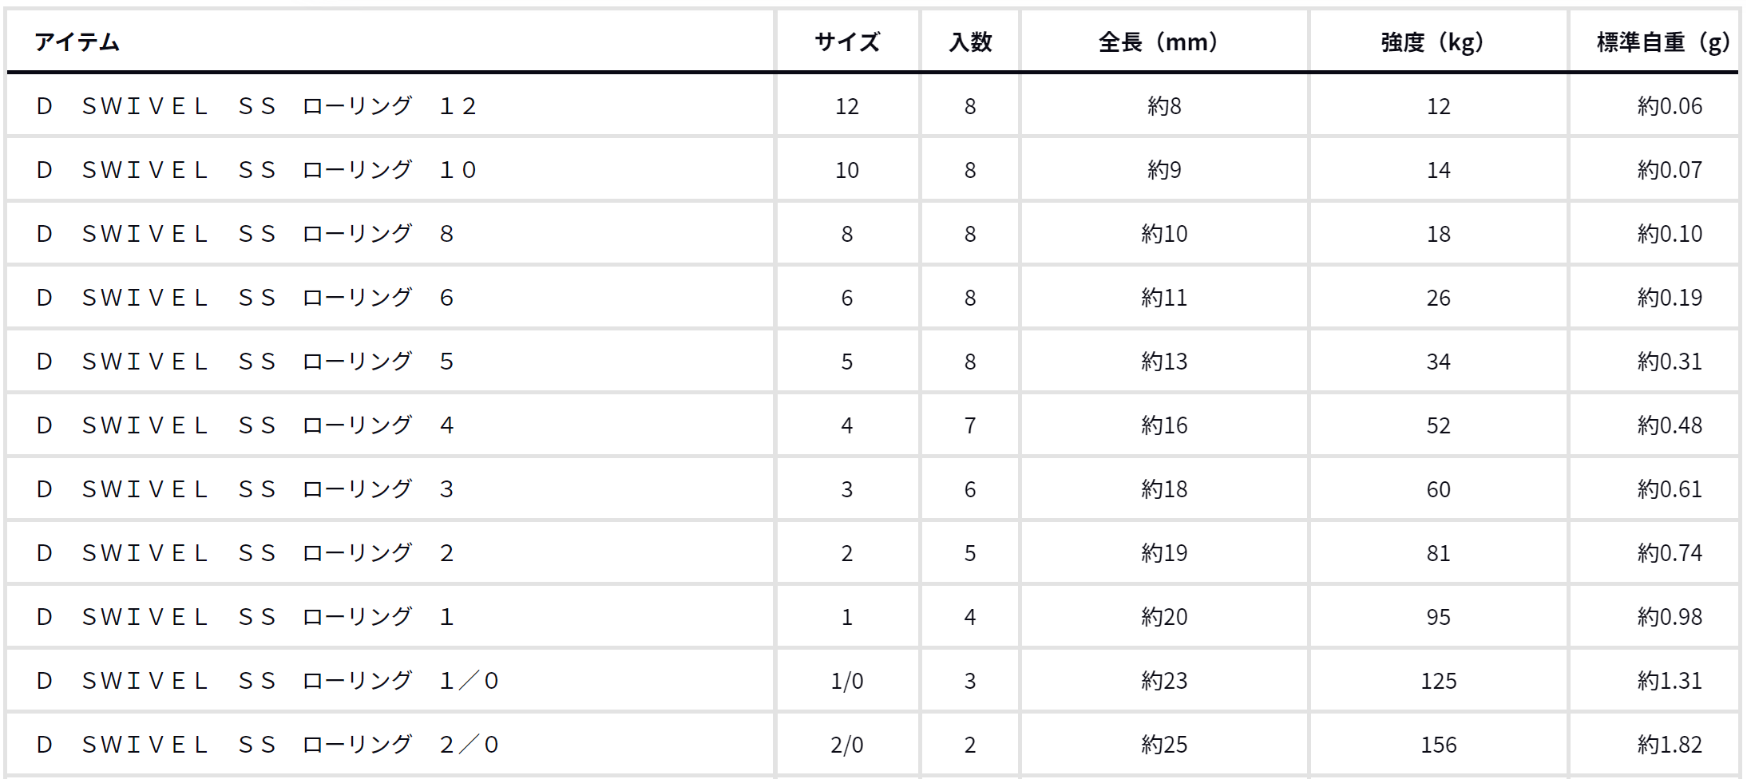Select the D SWIVEL SS ローリング 8 item

tap(245, 234)
